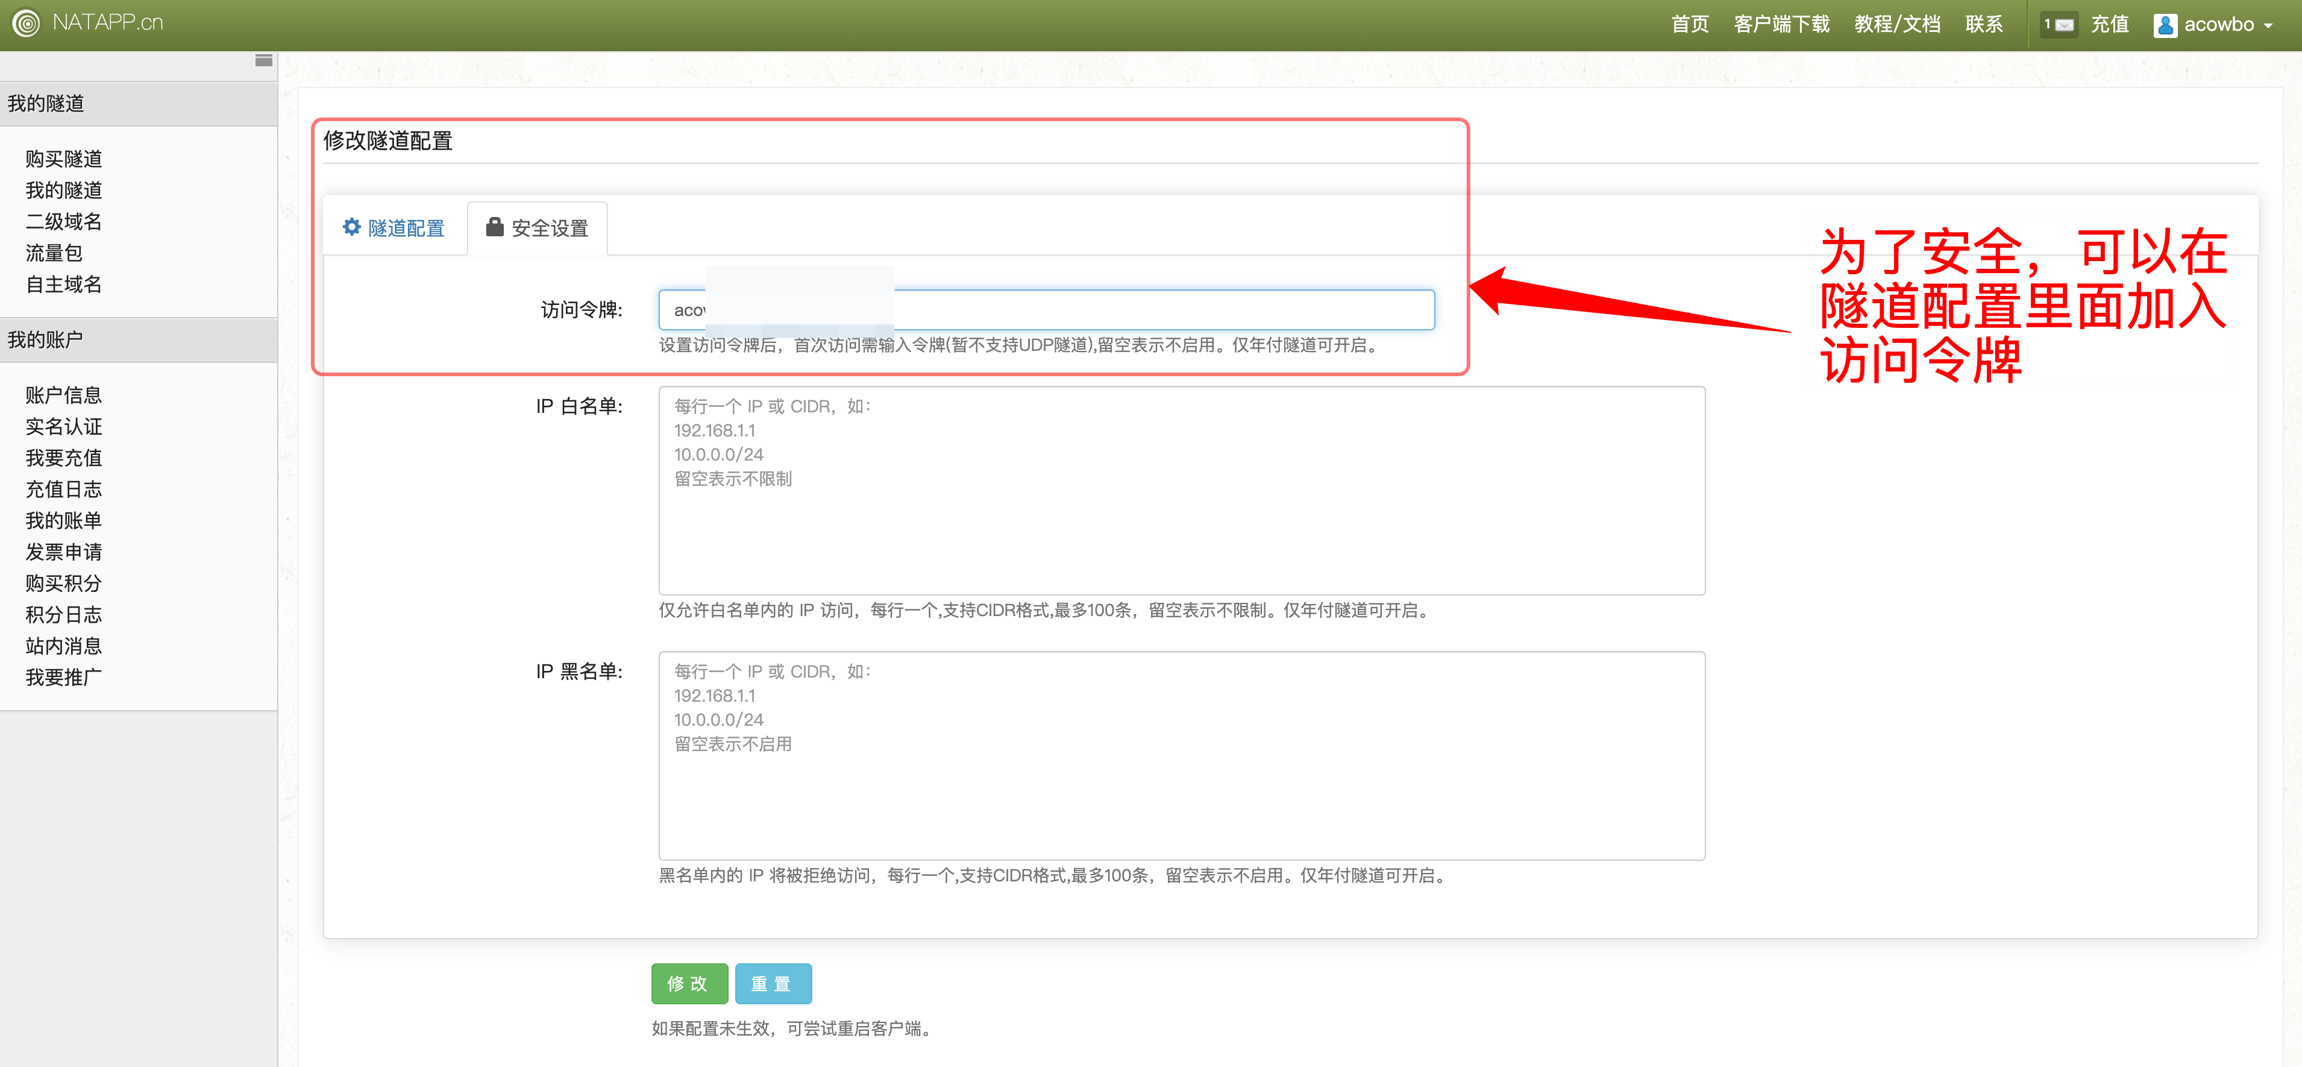Click the lock icon on 安全设置 tab
This screenshot has height=1067, width=2302.
pos(494,227)
